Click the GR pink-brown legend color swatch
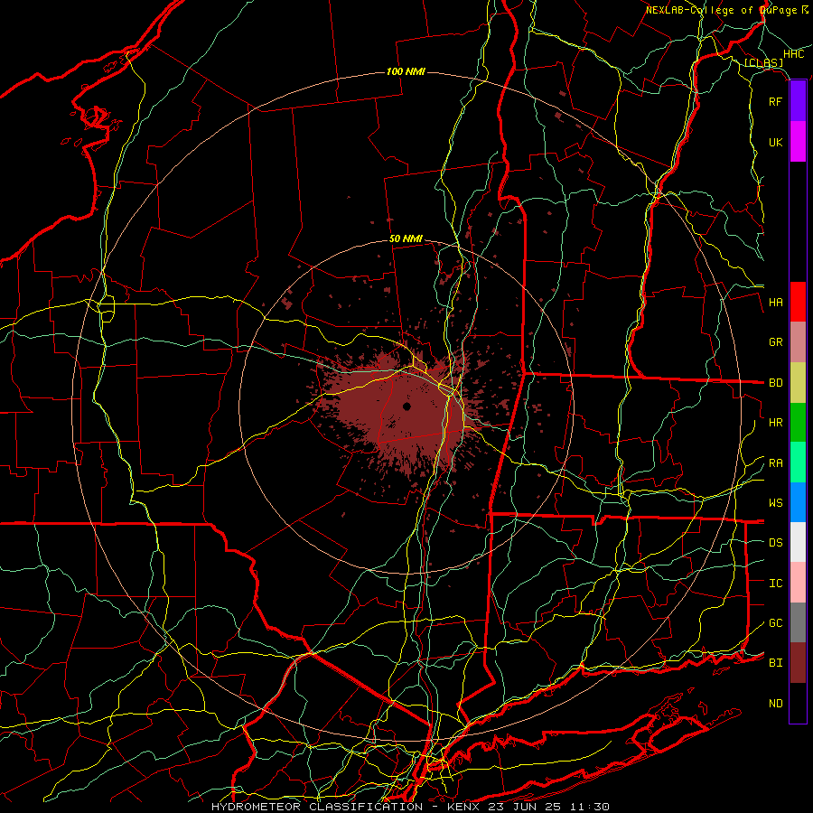The height and width of the screenshot is (813, 813). (798, 342)
